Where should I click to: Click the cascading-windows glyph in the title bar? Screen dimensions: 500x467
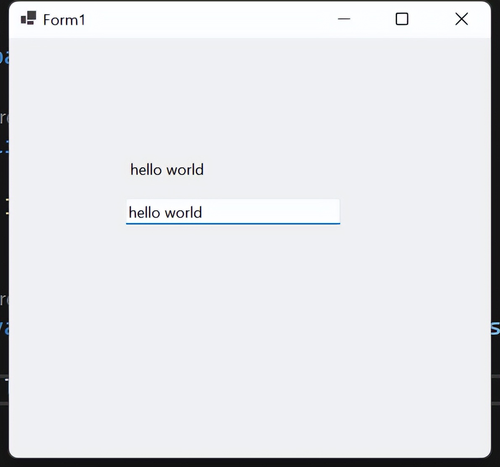pos(28,19)
